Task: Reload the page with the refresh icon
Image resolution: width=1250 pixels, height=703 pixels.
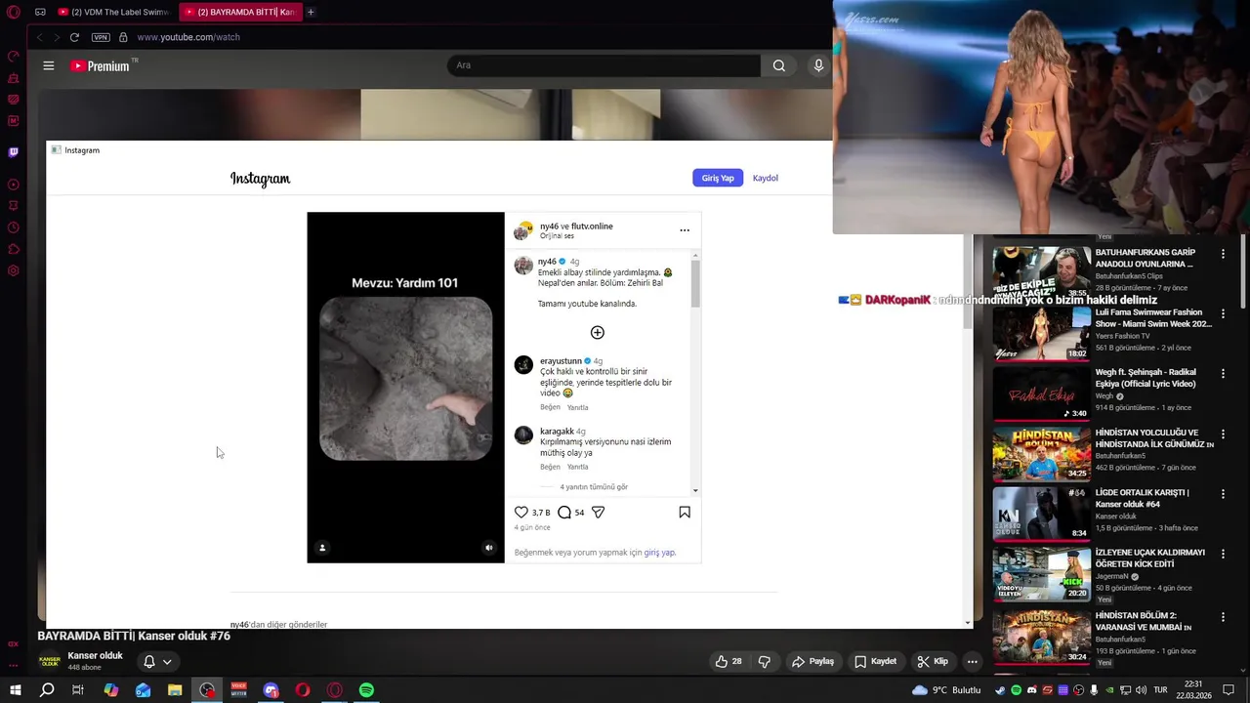Action: click(x=74, y=37)
